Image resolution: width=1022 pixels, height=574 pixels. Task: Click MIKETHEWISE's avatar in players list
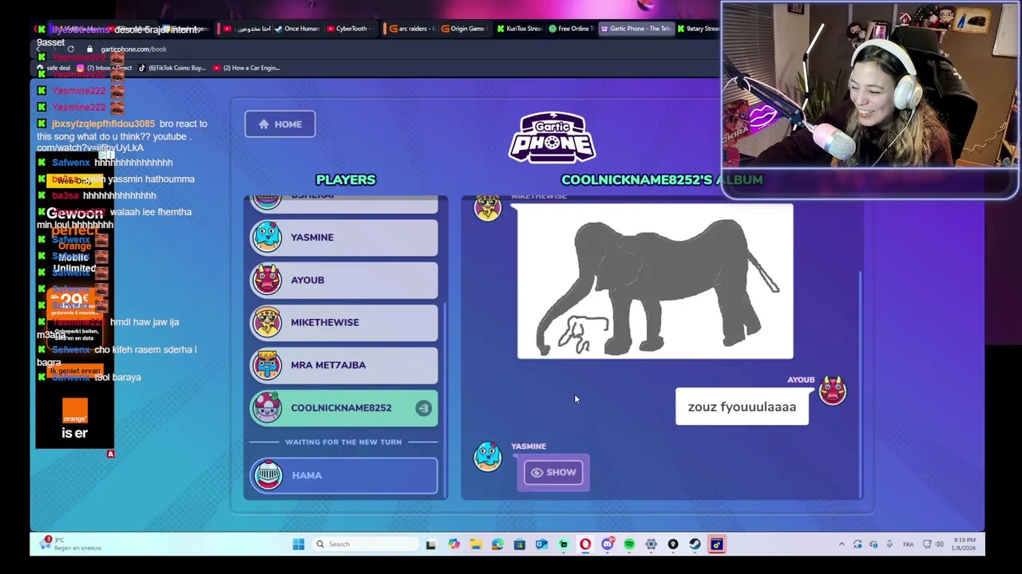pyautogui.click(x=267, y=322)
